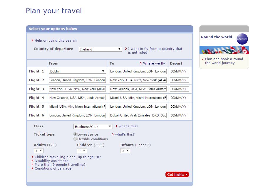The height and width of the screenshot is (191, 278).
Task: Click the oneworld globe logo
Action: click(242, 39)
